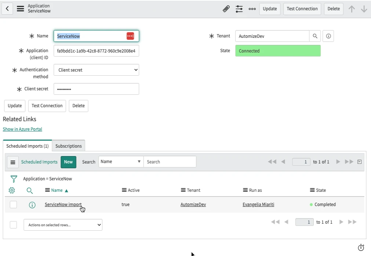Open personalize form settings sliders icon
Screen dimensions: 371x256
click(x=239, y=9)
